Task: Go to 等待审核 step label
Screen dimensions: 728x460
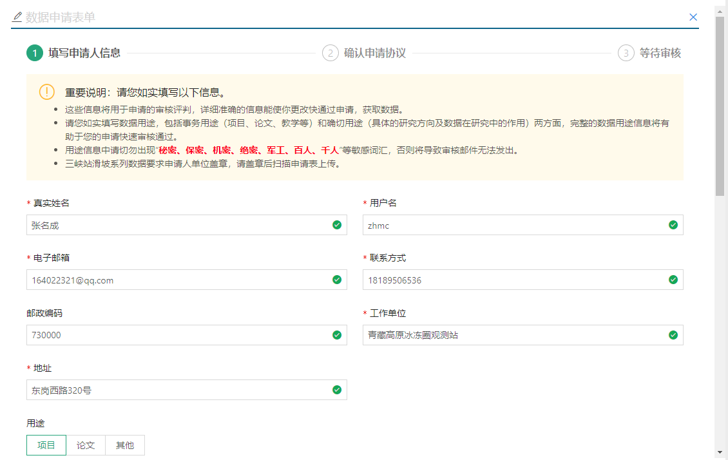Action: tap(660, 53)
